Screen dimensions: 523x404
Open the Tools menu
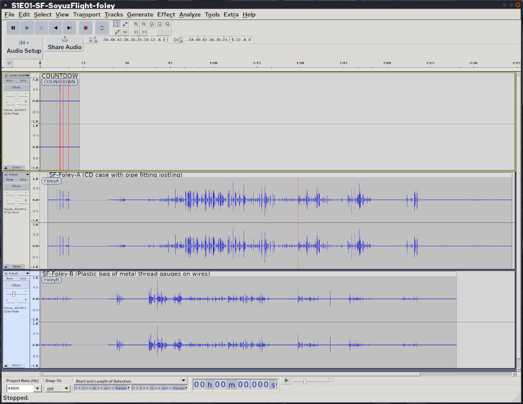tap(212, 15)
